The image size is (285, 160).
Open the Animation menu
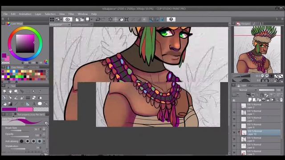coord(25,14)
